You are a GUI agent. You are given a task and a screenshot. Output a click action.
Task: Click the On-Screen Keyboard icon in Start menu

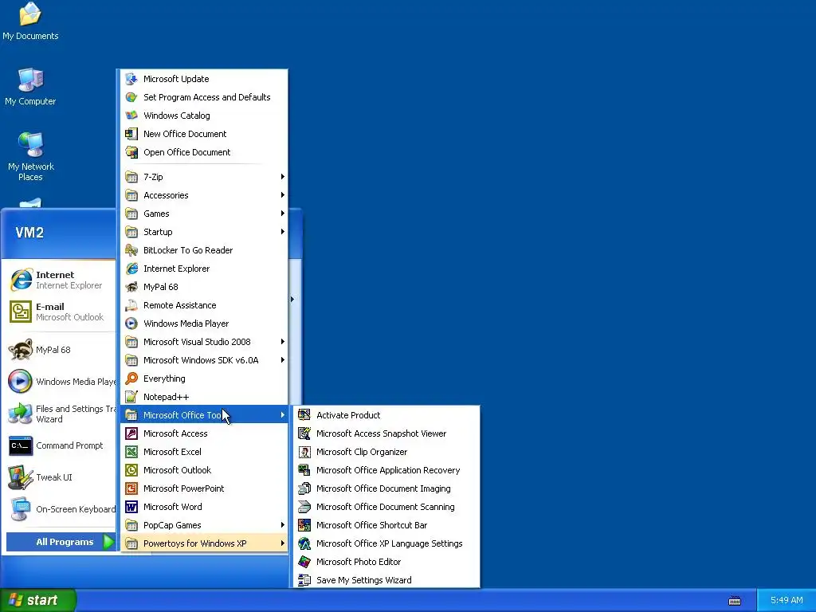(x=21, y=509)
